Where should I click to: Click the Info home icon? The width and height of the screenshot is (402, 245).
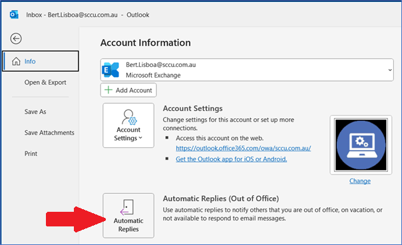tap(16, 61)
